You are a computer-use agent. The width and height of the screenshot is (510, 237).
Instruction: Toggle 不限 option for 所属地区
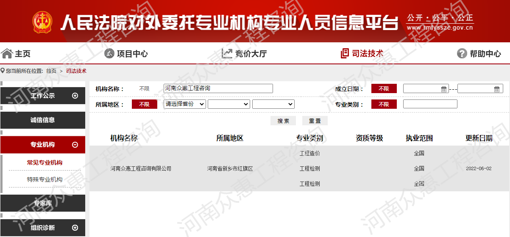[x=144, y=104]
